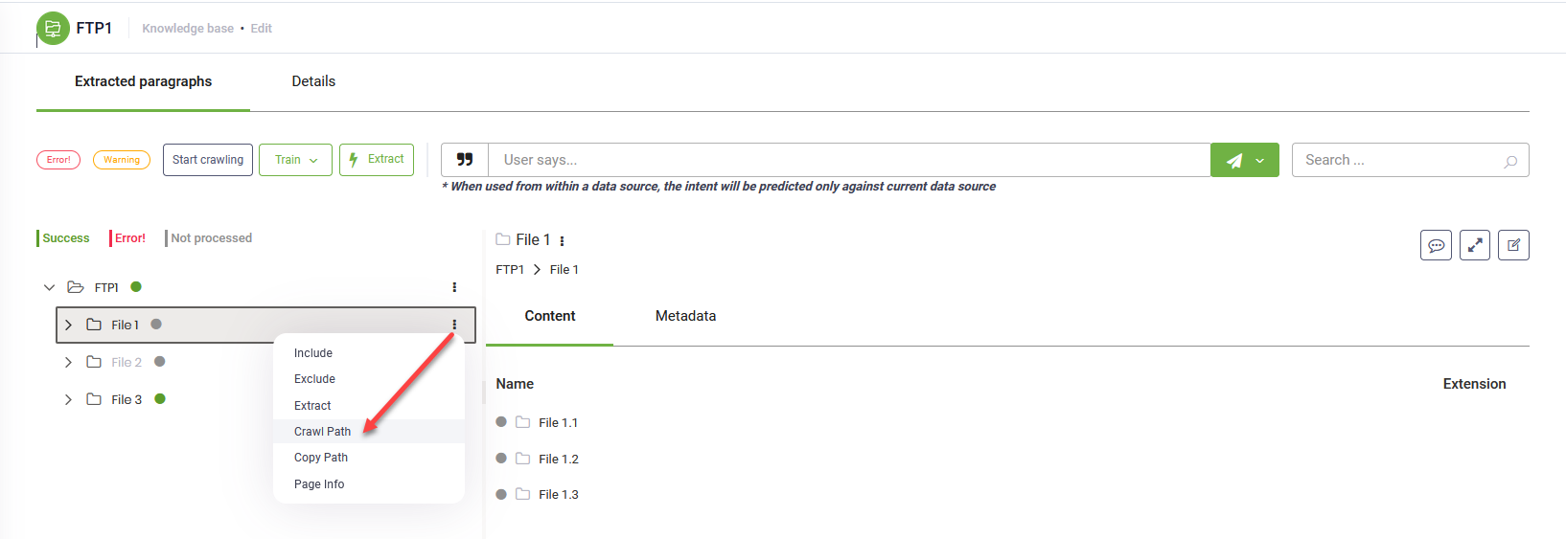Click the search magnifier icon
Screen dimensions: 1566x539
1510,161
